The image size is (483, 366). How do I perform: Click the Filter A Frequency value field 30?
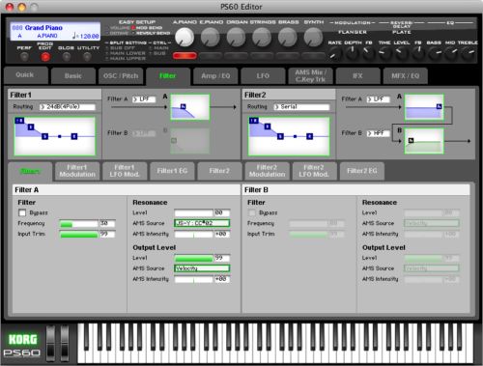107,223
